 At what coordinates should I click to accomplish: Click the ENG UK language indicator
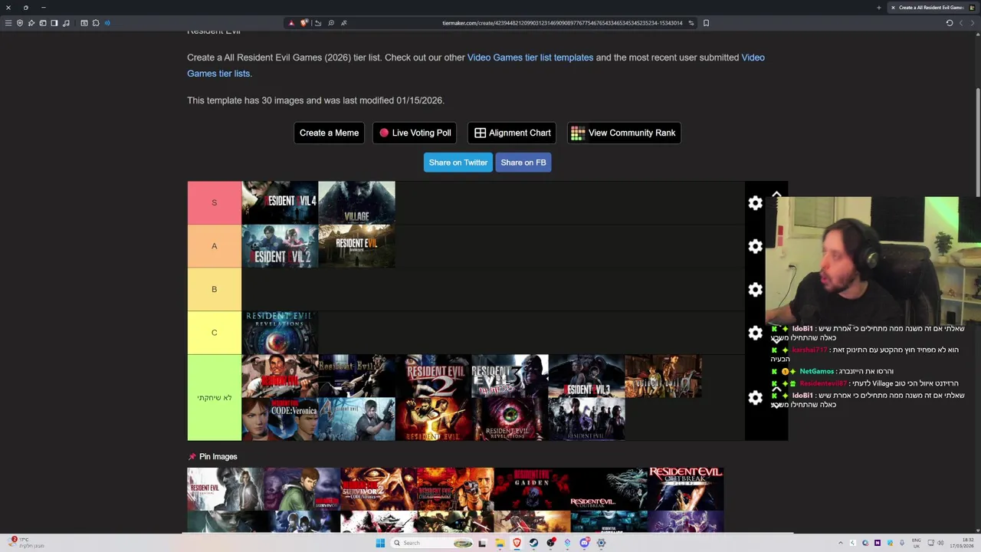coord(917,543)
